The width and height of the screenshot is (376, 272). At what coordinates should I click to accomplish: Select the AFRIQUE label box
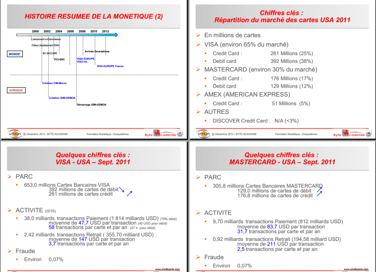coord(16,90)
